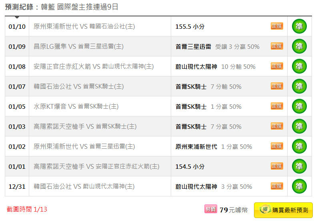318x222 pixels.
Task: Click the green 準 icon for 01/03
Action: pyautogui.click(x=299, y=126)
